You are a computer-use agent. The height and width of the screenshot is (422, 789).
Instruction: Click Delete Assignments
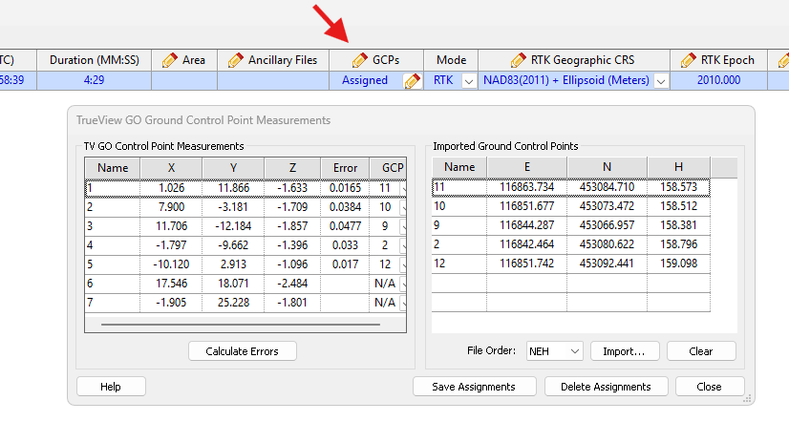tap(606, 387)
